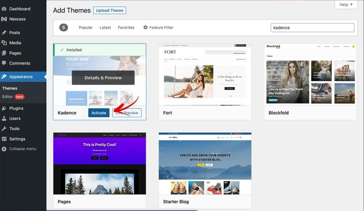This screenshot has width=364, height=211.
Task: Click the Feature Filter gear icon
Action: (145, 27)
